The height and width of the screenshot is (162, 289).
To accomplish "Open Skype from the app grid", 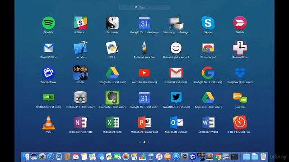I will pyautogui.click(x=208, y=23).
